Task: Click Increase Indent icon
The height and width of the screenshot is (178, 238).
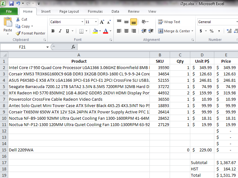Action: 151,31
